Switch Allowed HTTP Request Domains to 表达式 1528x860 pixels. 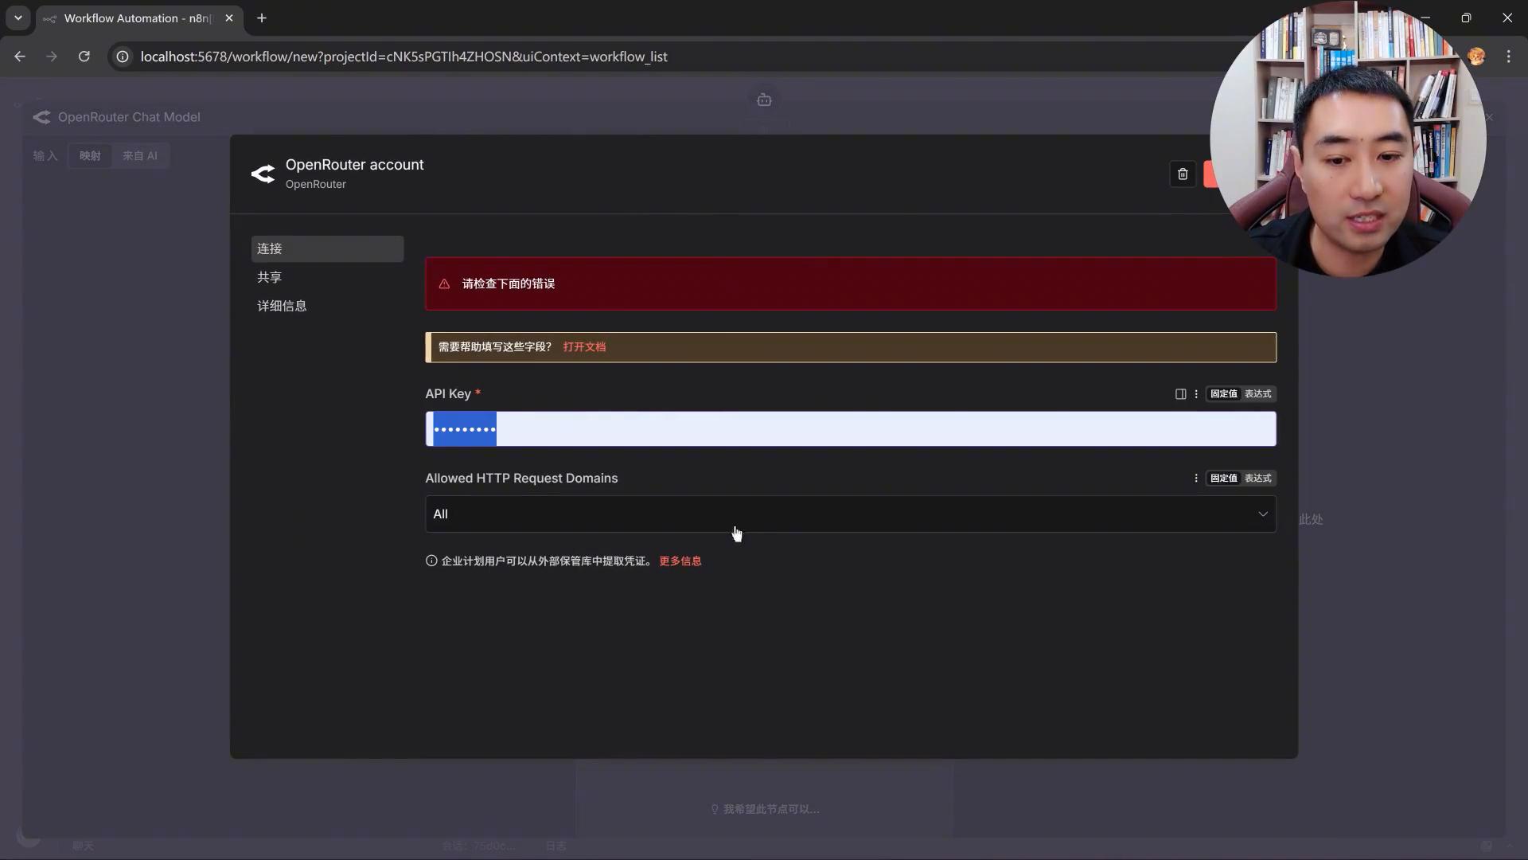pos(1257,479)
